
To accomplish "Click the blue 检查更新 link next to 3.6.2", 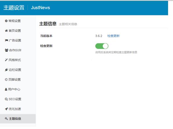I will pyautogui.click(x=113, y=36).
